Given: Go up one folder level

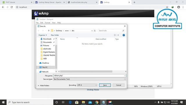Looking at the screenshot, I should tap(49, 31).
